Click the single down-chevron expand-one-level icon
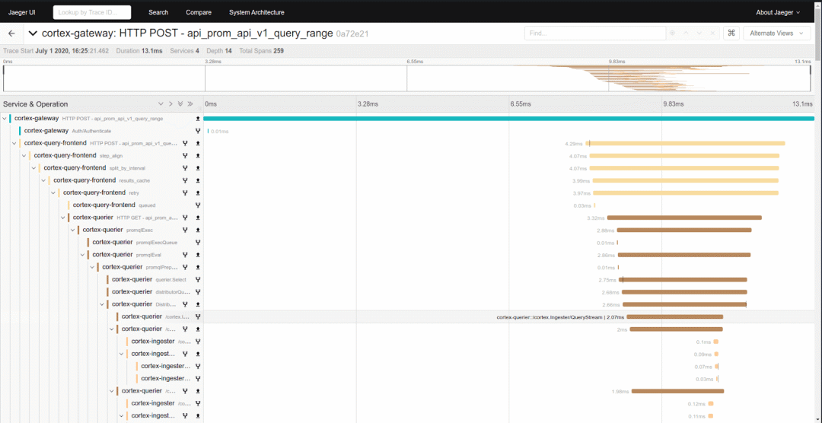This screenshot has height=423, width=822. point(161,104)
